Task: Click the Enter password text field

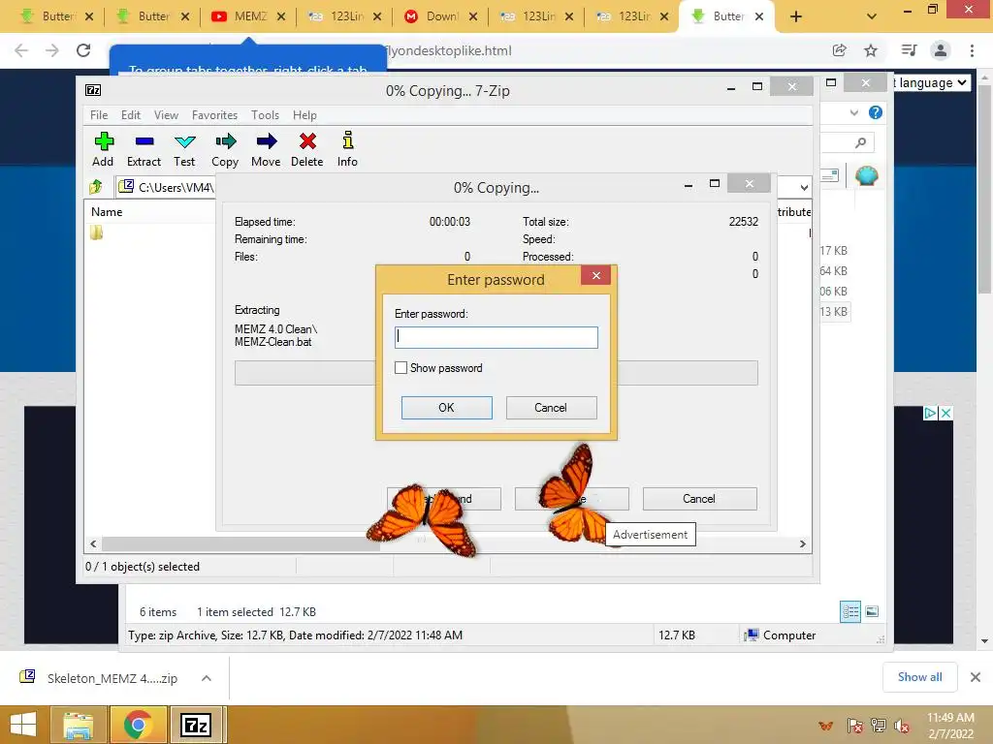Action: [x=496, y=337]
